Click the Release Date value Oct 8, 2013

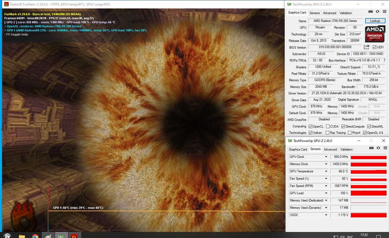[319, 41]
